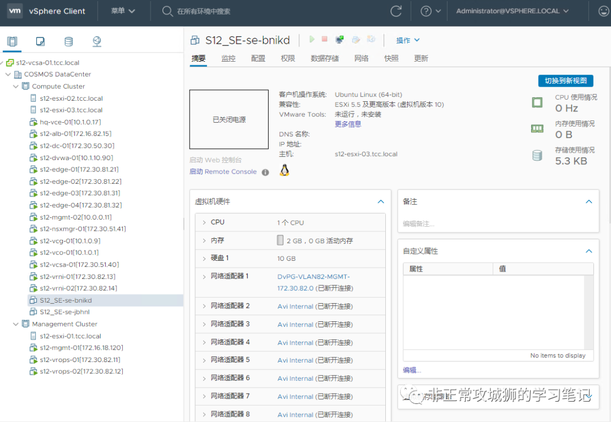Open the Networking inventory view icon
The height and width of the screenshot is (422, 611).
tap(97, 41)
